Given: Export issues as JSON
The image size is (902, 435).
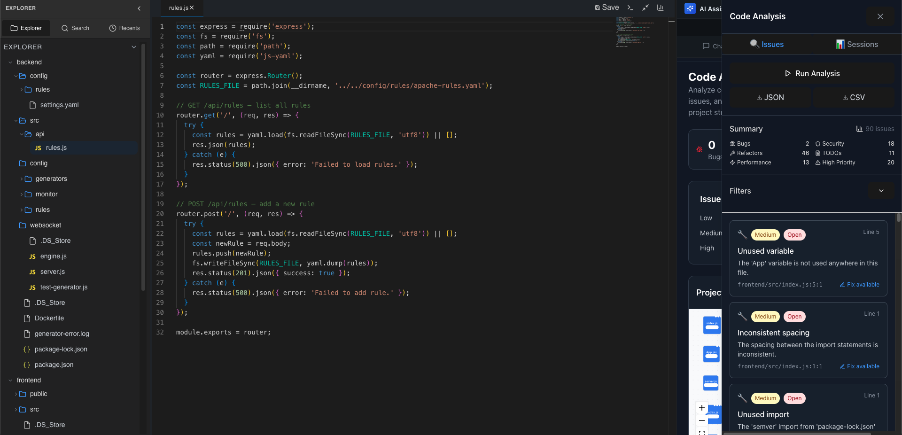Looking at the screenshot, I should point(770,97).
